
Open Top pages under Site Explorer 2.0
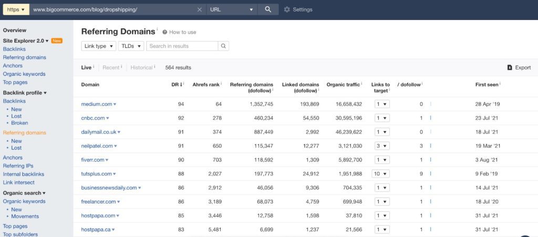pos(15,83)
